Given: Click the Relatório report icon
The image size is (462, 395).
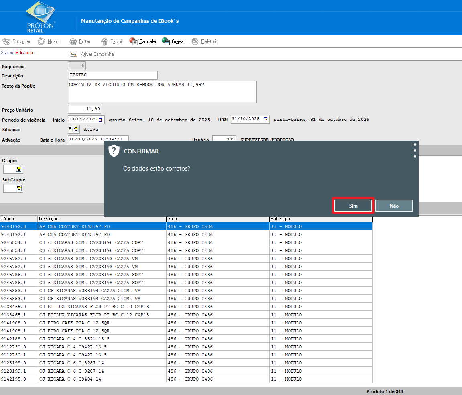Looking at the screenshot, I should pos(195,42).
